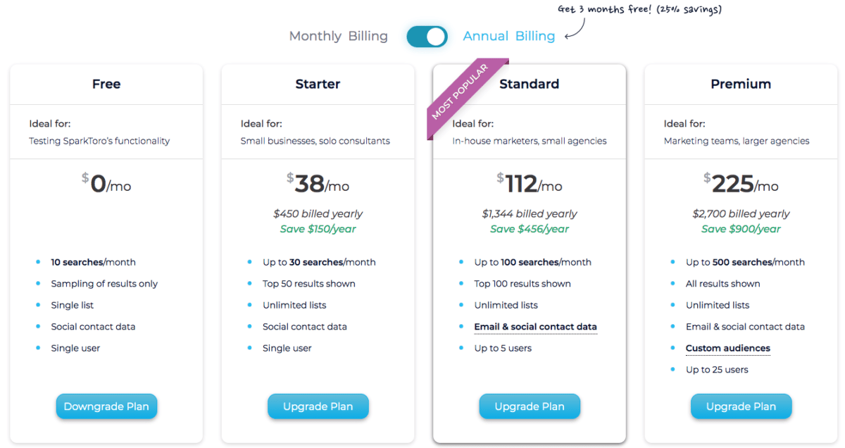The image size is (845, 448).
Task: Select Monthly Billing option
Action: tap(338, 35)
